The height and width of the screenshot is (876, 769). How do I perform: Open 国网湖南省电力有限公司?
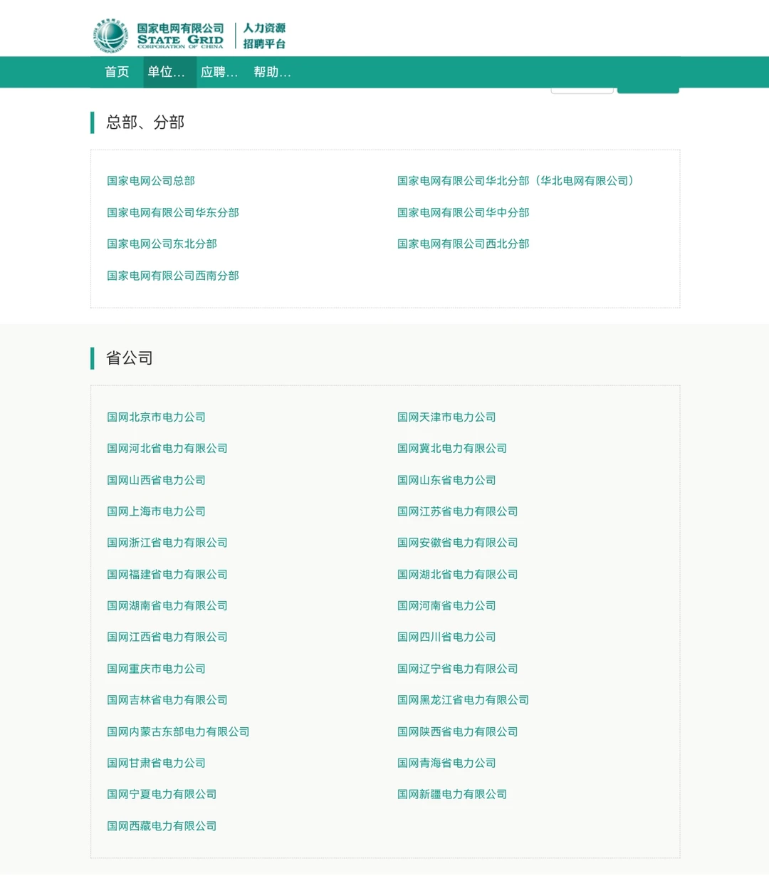(167, 605)
